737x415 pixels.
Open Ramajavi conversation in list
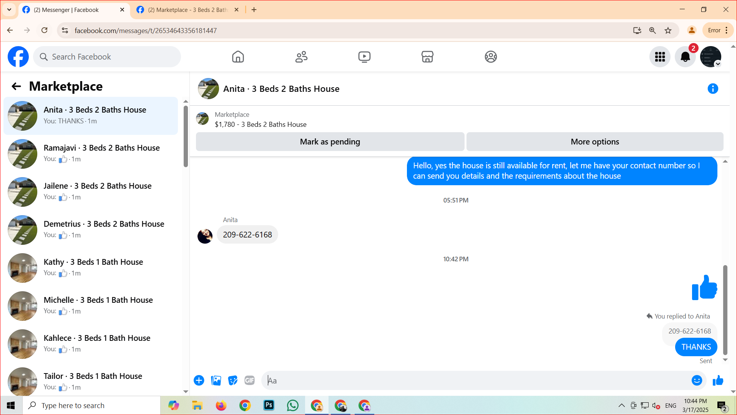91,154
